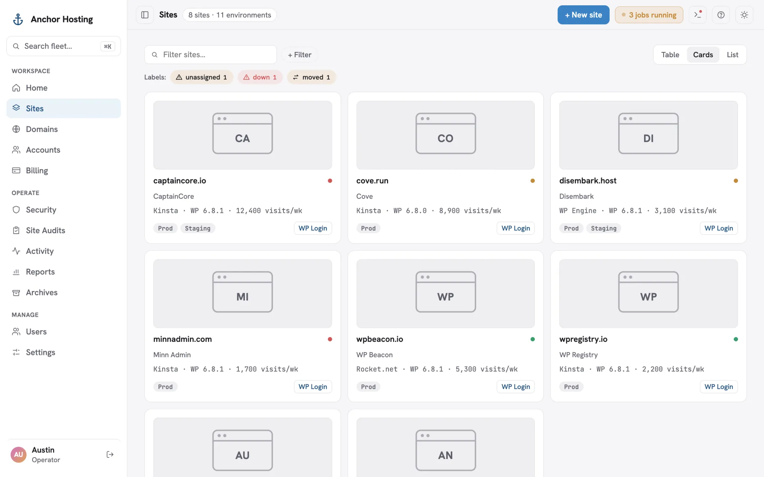This screenshot has height=477, width=764.
Task: Open the Accounts section
Action: pos(63,150)
